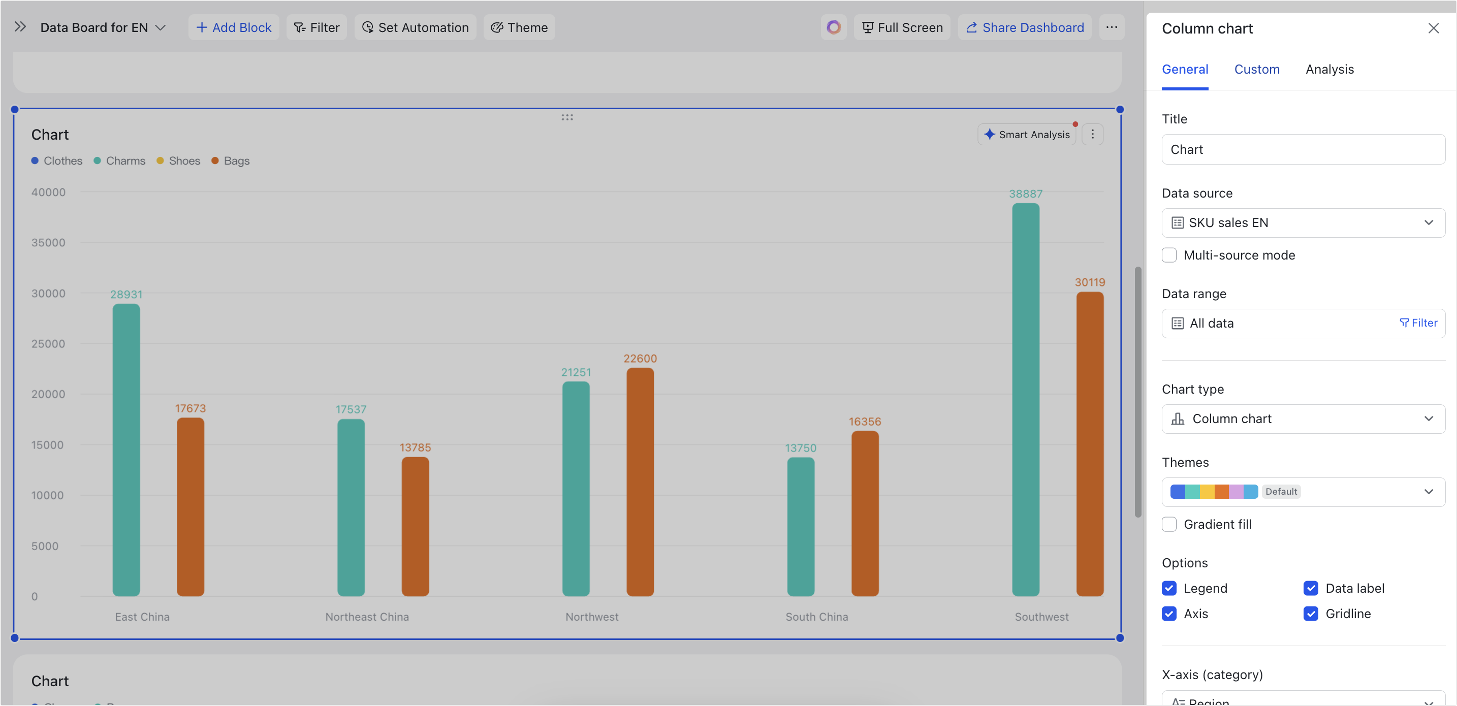Open the dashboard more options ellipsis
The height and width of the screenshot is (706, 1457).
(1112, 27)
